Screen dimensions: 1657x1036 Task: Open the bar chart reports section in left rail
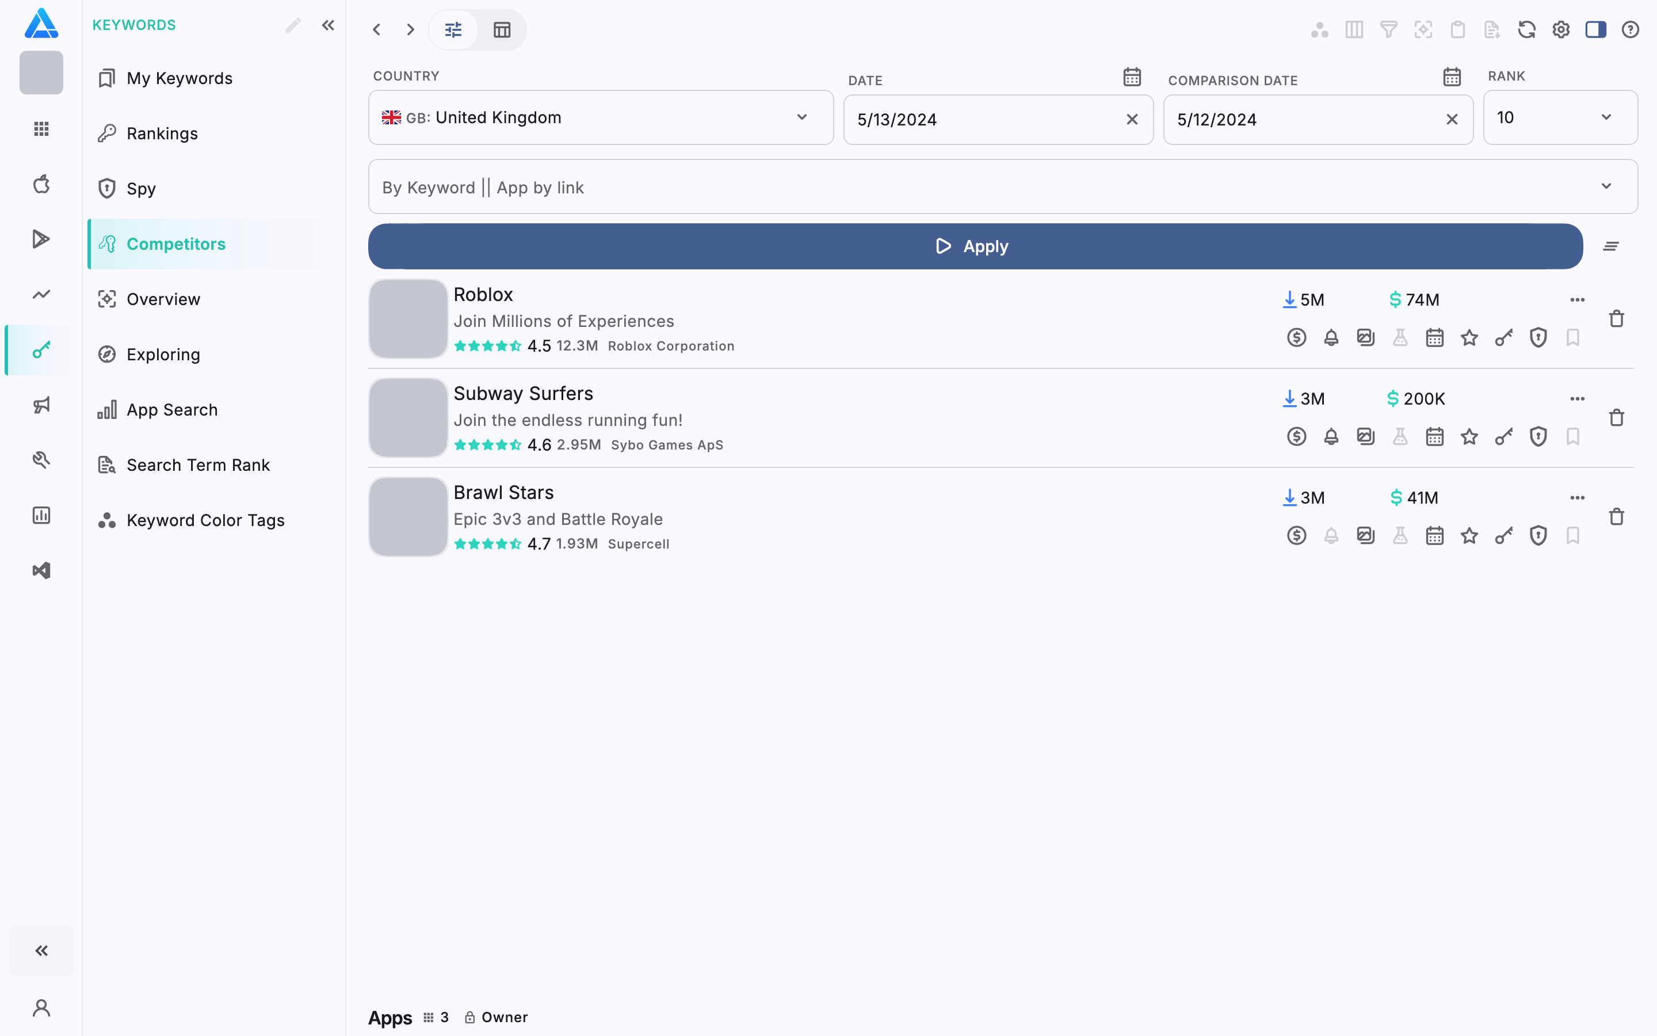[41, 515]
